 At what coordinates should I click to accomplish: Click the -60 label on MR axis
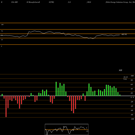pyautogui.click(x=132, y=110)
